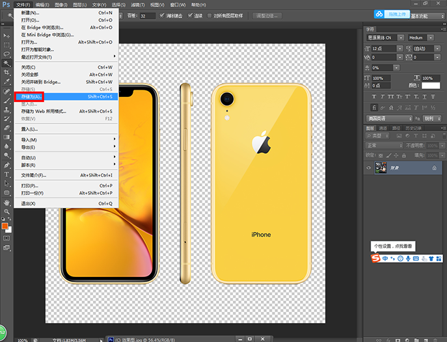Change screen mode icon in toolbox
The width and height of the screenshot is (447, 342).
[x=7, y=248]
